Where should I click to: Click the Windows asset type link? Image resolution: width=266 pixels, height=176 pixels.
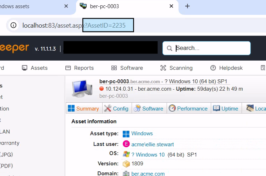pyautogui.click(x=142, y=134)
